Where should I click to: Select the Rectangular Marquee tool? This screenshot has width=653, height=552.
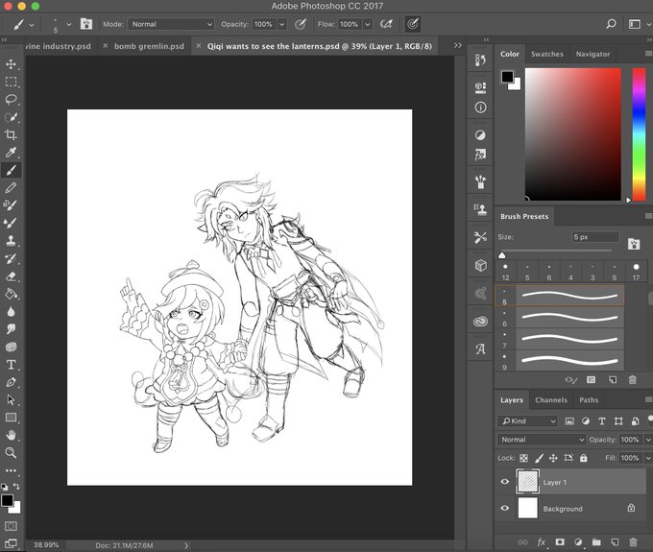click(11, 82)
